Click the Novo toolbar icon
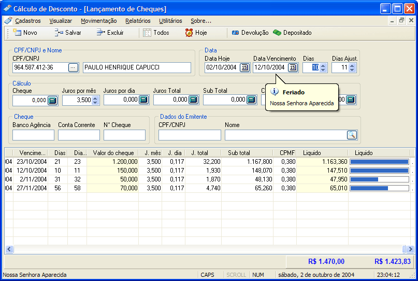The height and width of the screenshot is (281, 418). click(x=17, y=33)
